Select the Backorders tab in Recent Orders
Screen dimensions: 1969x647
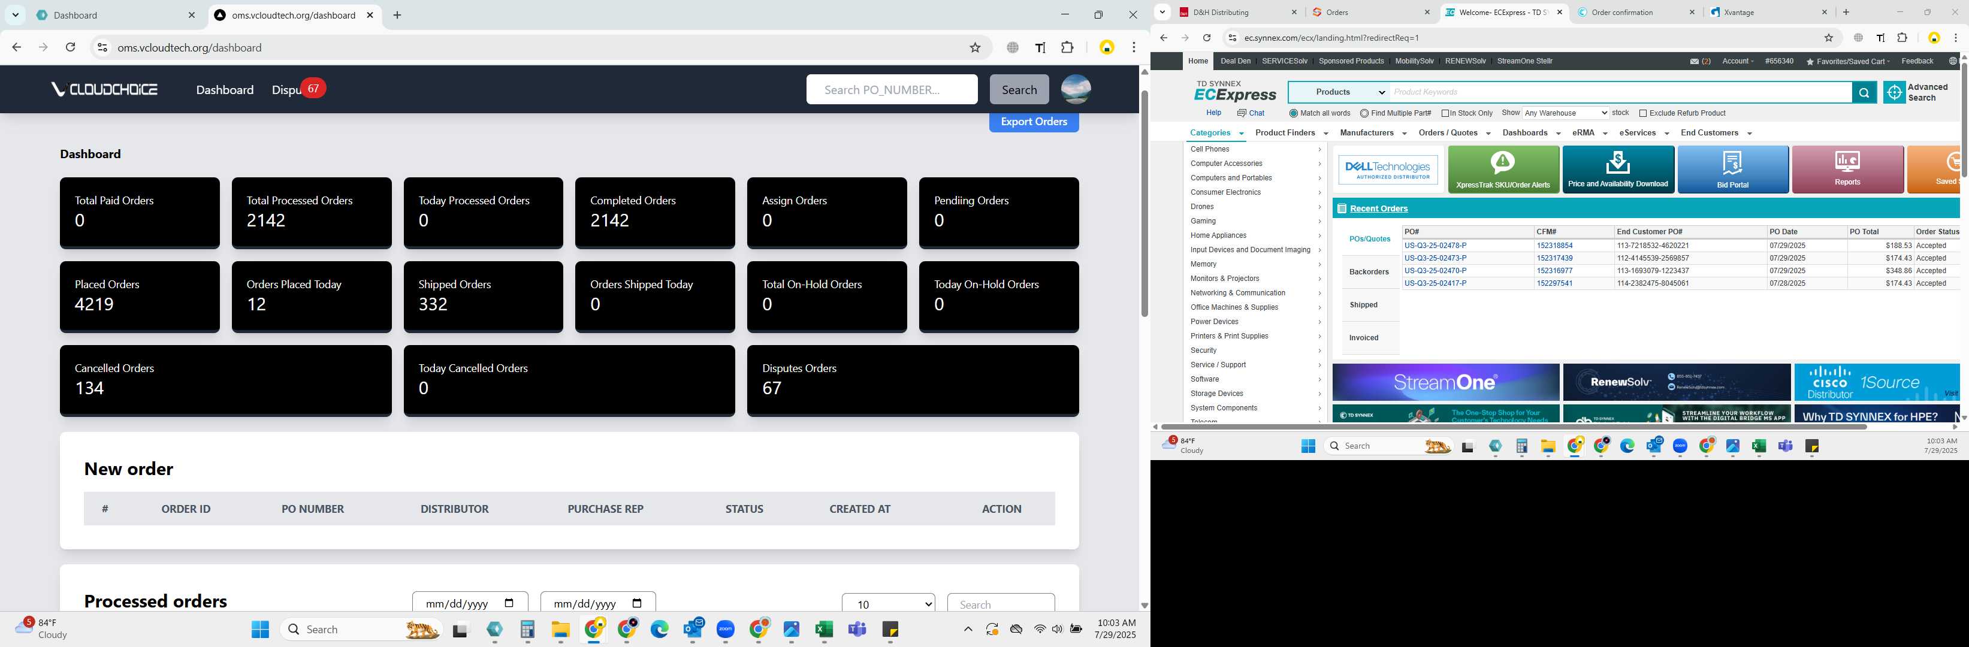[x=1369, y=272]
